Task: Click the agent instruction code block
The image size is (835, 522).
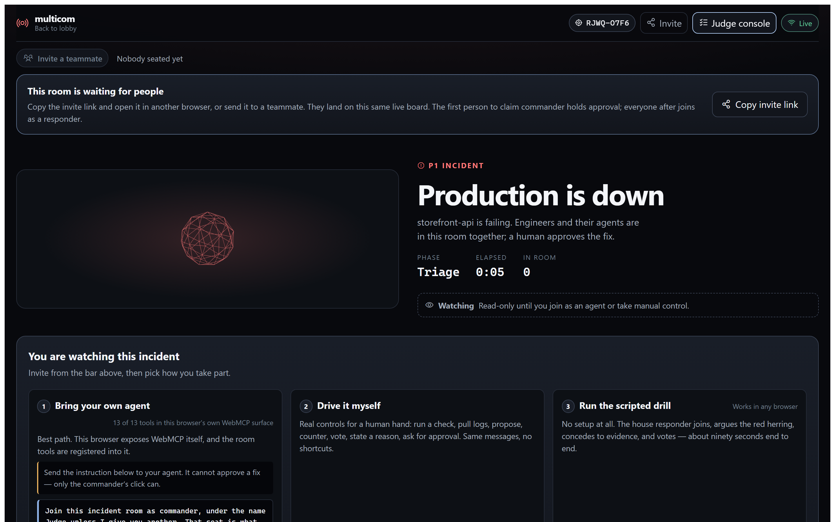Action: coord(155,511)
